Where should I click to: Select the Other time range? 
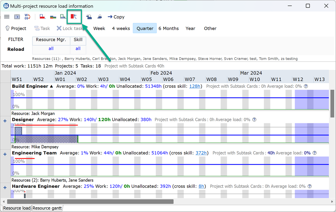[x=210, y=28]
